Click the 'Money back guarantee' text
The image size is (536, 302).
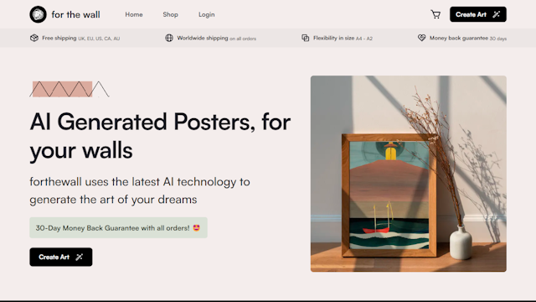[459, 38]
